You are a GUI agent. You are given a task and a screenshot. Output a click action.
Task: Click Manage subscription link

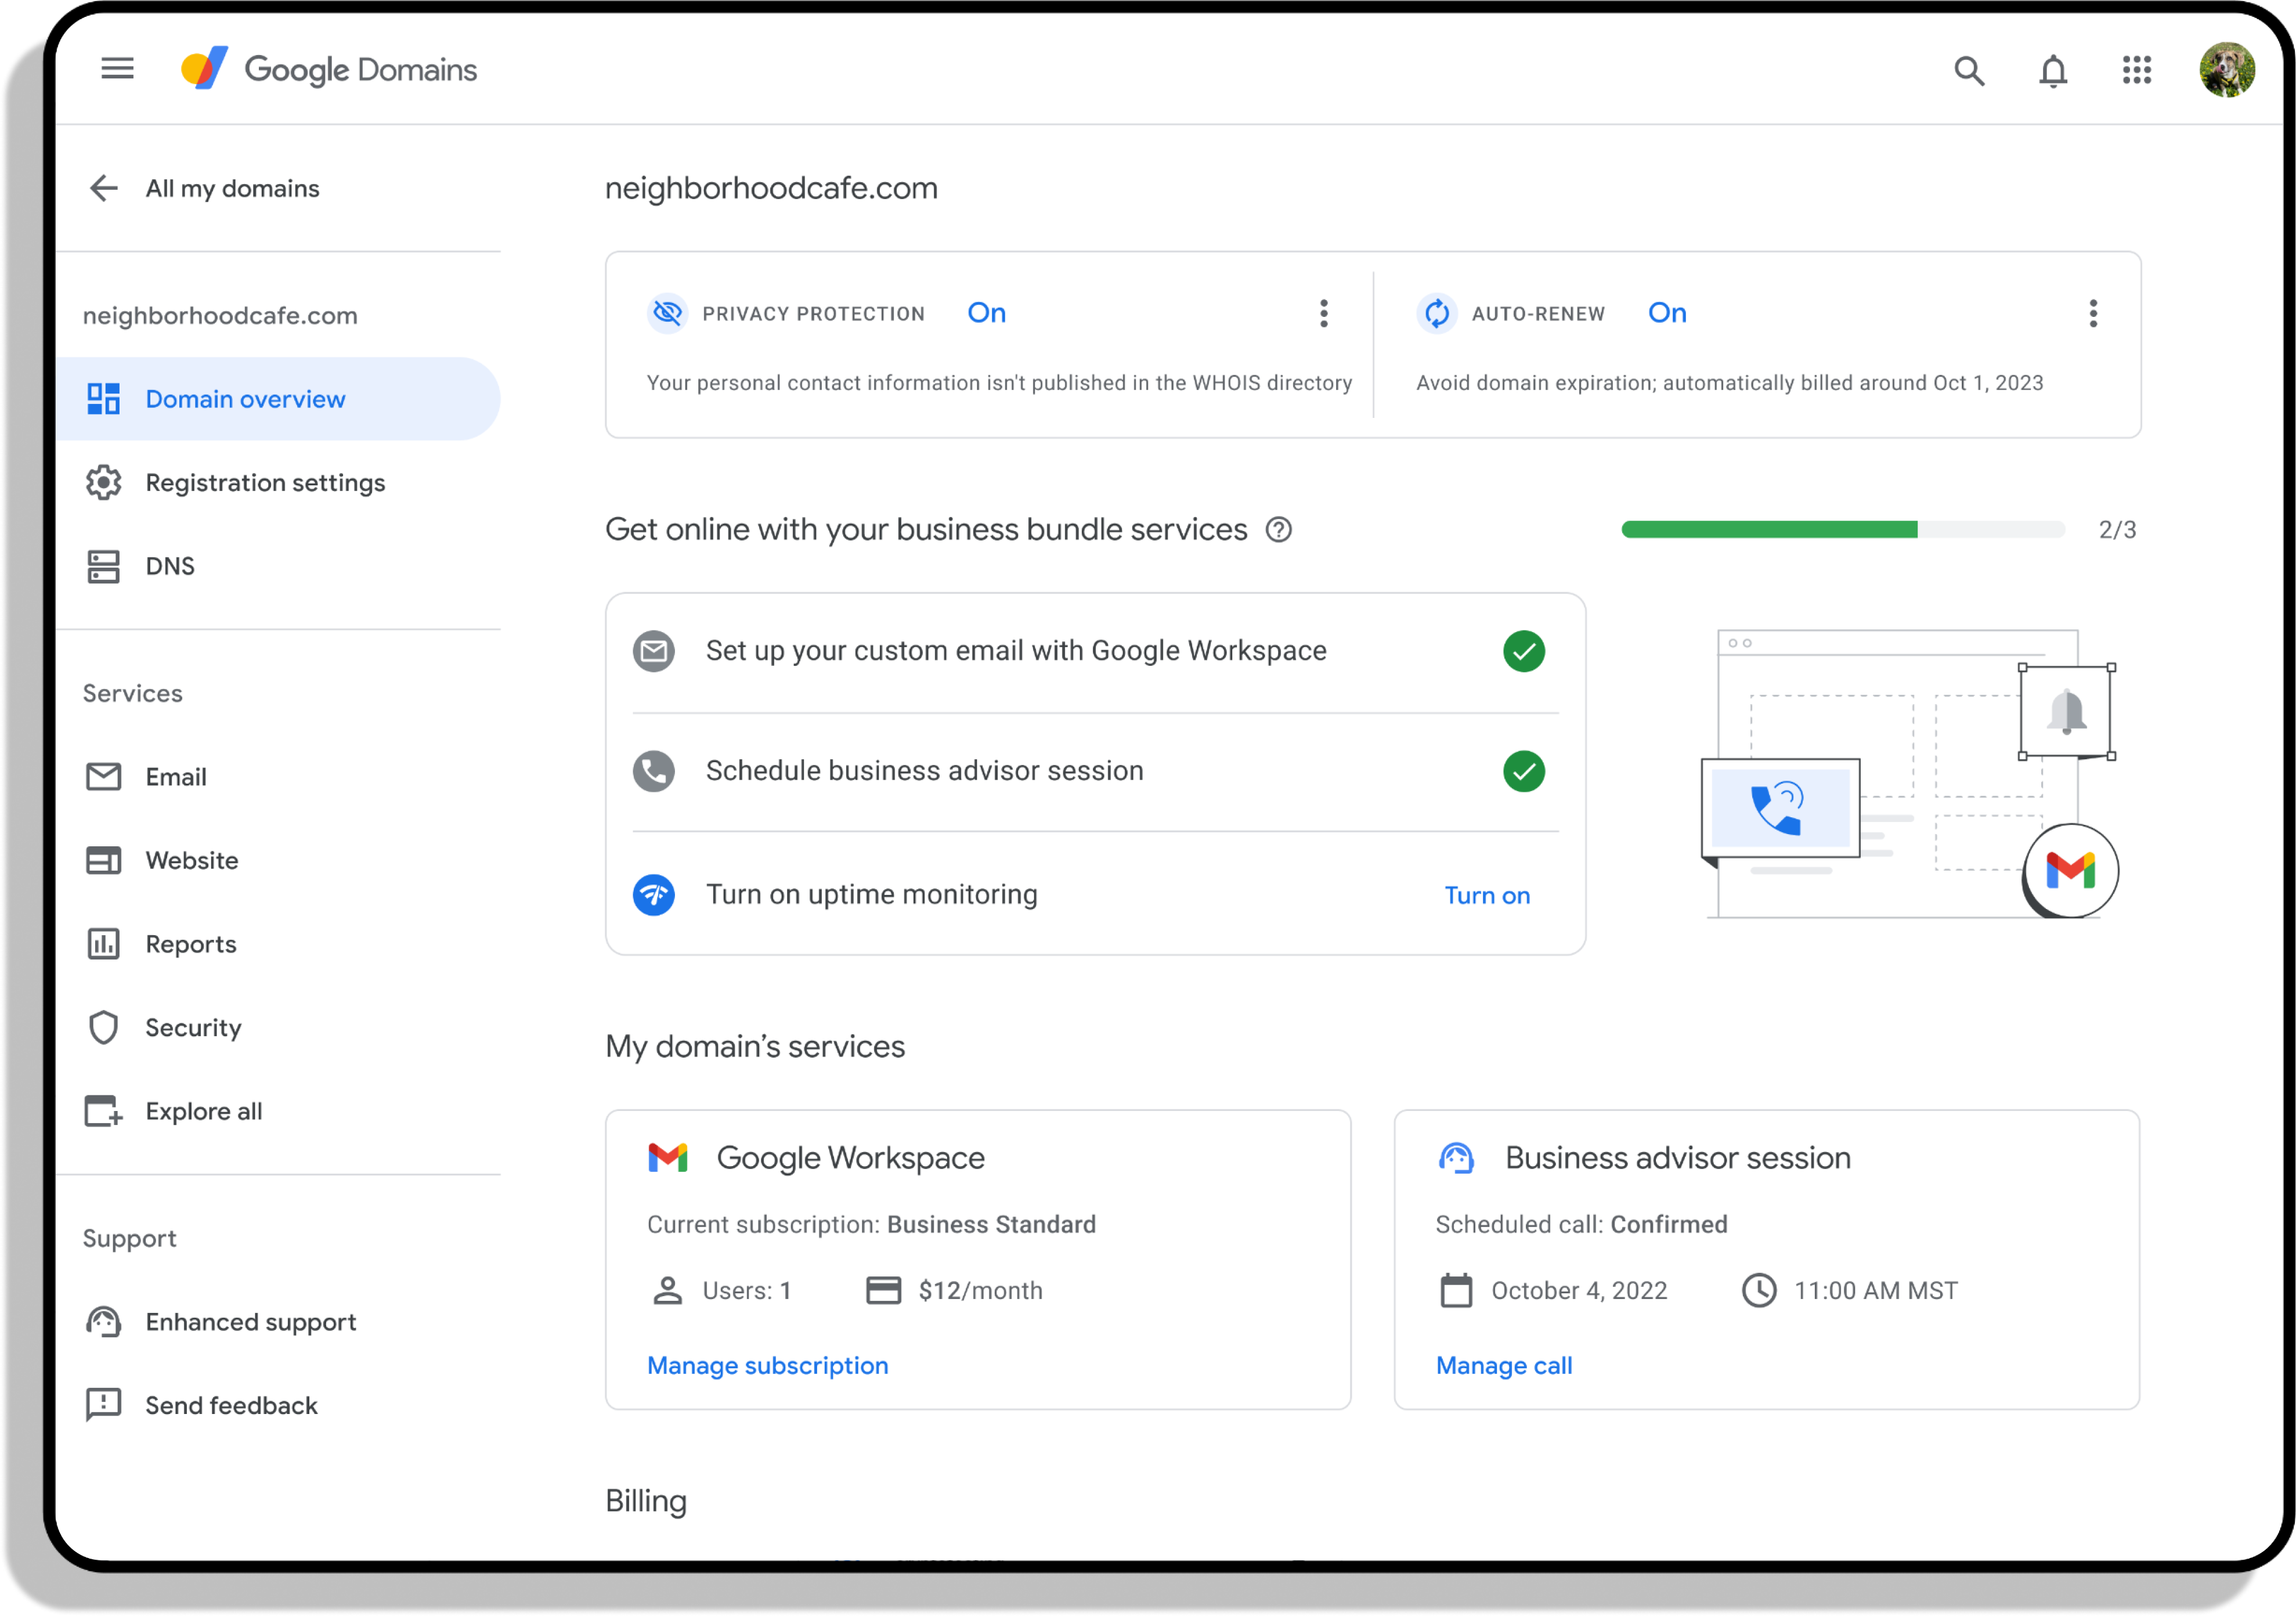[x=767, y=1365]
